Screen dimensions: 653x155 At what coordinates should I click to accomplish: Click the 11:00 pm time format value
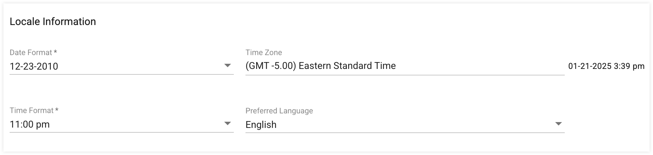[30, 124]
